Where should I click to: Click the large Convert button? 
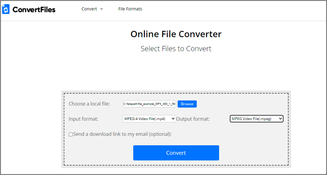click(x=176, y=153)
